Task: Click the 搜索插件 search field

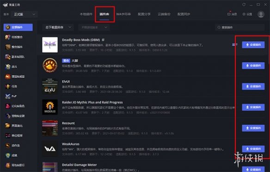Action: [x=239, y=27]
